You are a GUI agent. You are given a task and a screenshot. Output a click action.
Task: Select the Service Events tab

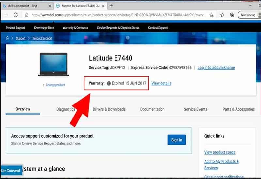195,109
